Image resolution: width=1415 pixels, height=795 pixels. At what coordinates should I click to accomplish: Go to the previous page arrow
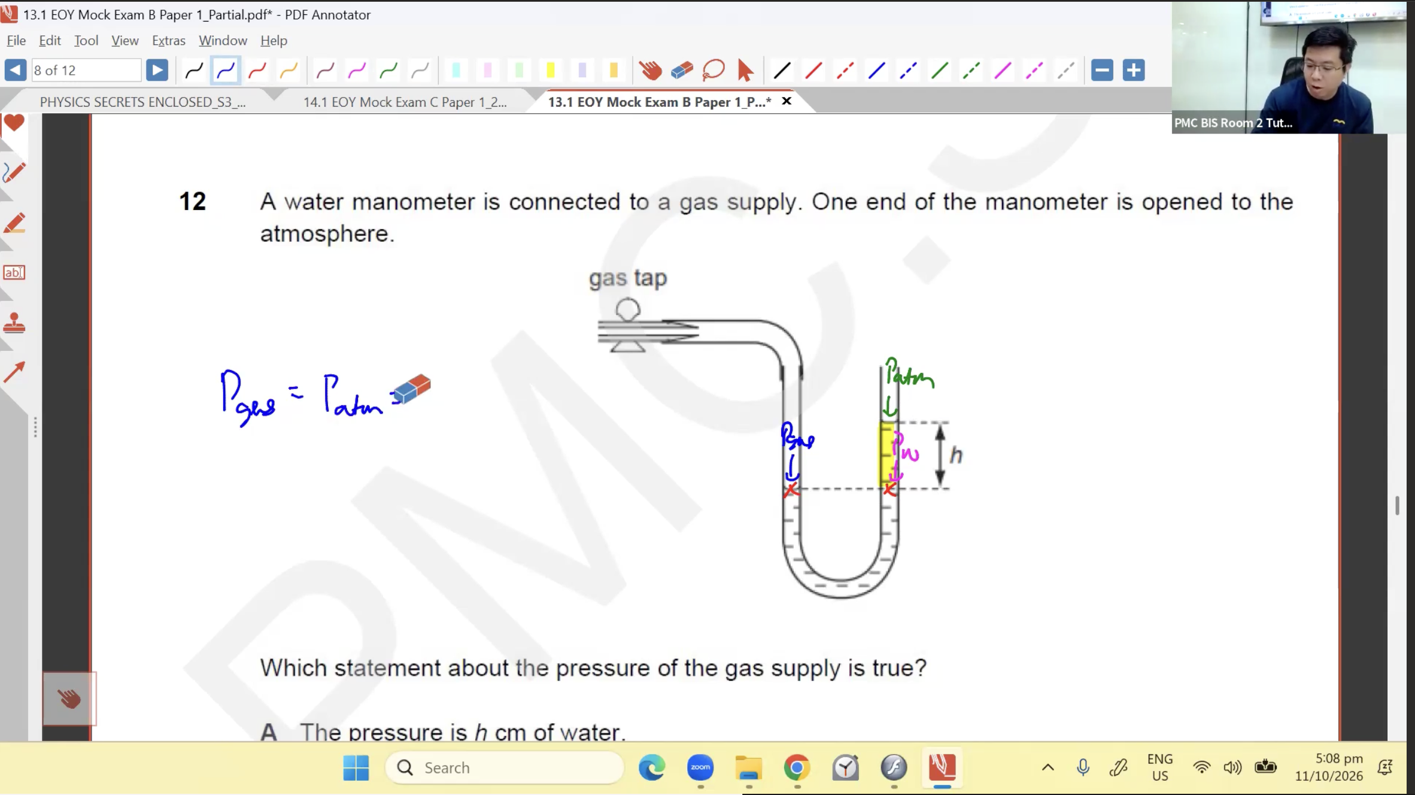pyautogui.click(x=16, y=70)
